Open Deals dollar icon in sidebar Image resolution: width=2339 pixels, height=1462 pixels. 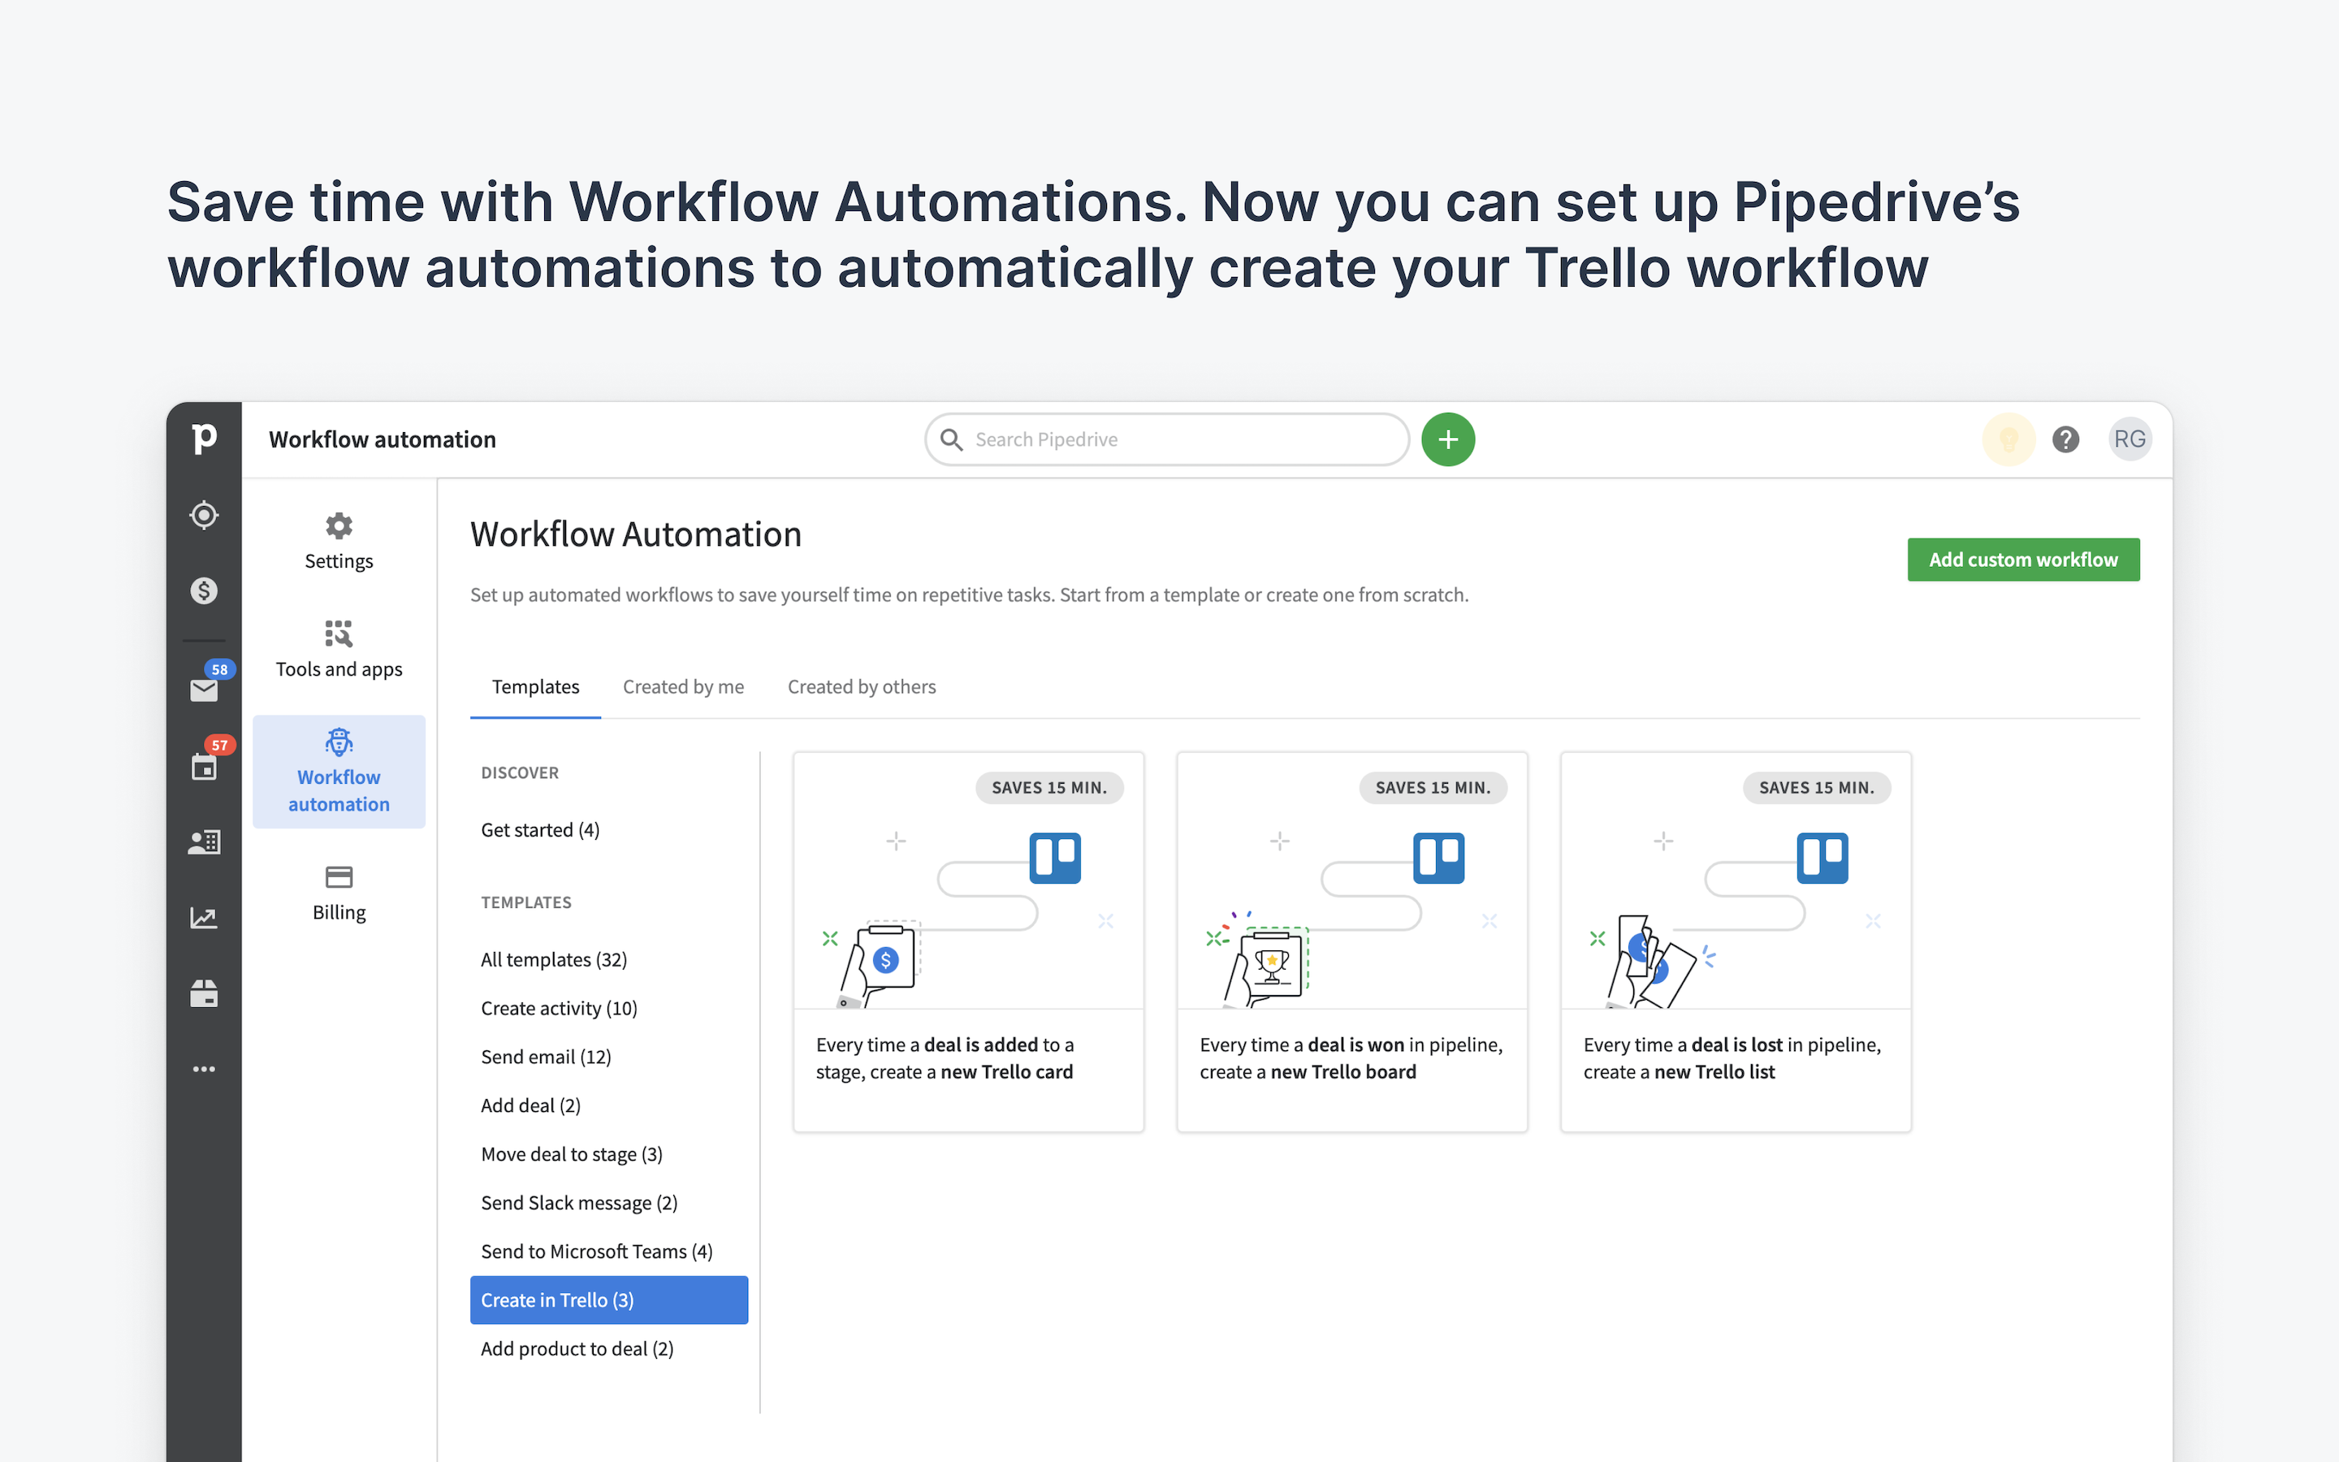click(x=204, y=590)
